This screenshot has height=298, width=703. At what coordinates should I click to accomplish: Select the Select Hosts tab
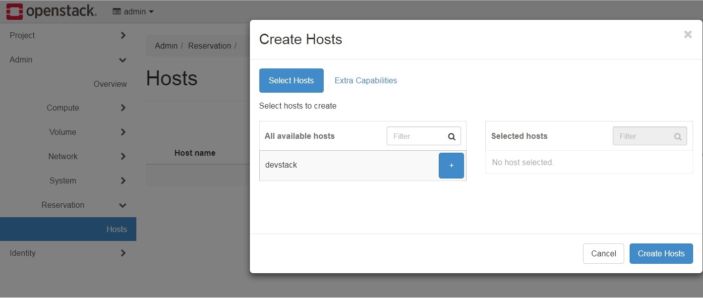click(x=292, y=80)
